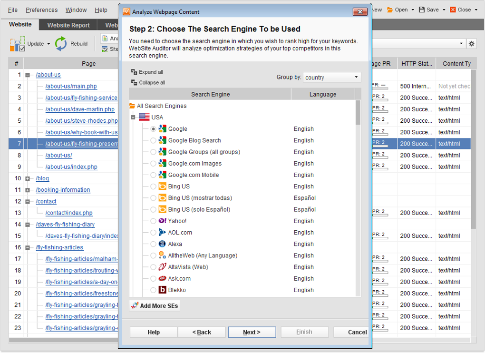This screenshot has height=353, width=485.
Task: Click the Bing US (mostrar todas) icon
Action: pos(163,198)
